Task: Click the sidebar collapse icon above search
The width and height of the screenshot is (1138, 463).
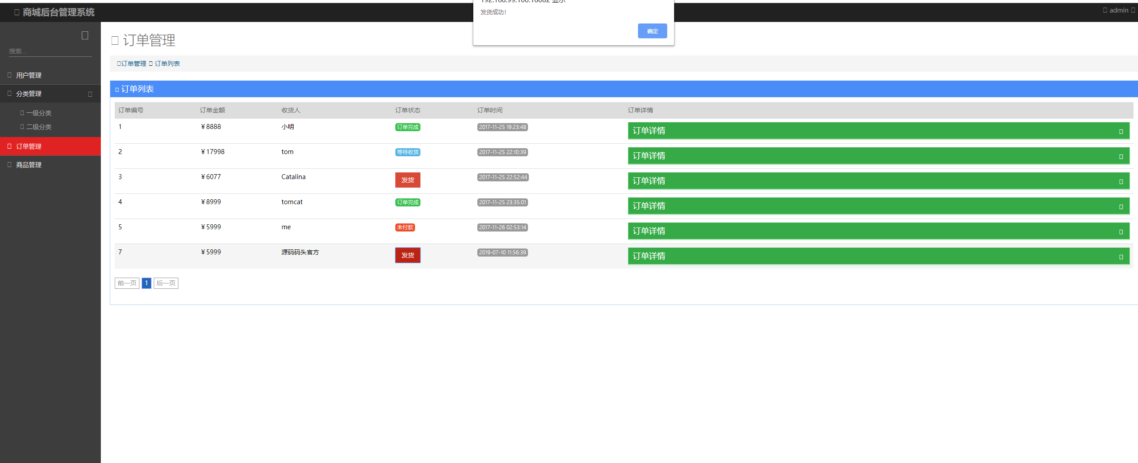Action: (x=85, y=35)
